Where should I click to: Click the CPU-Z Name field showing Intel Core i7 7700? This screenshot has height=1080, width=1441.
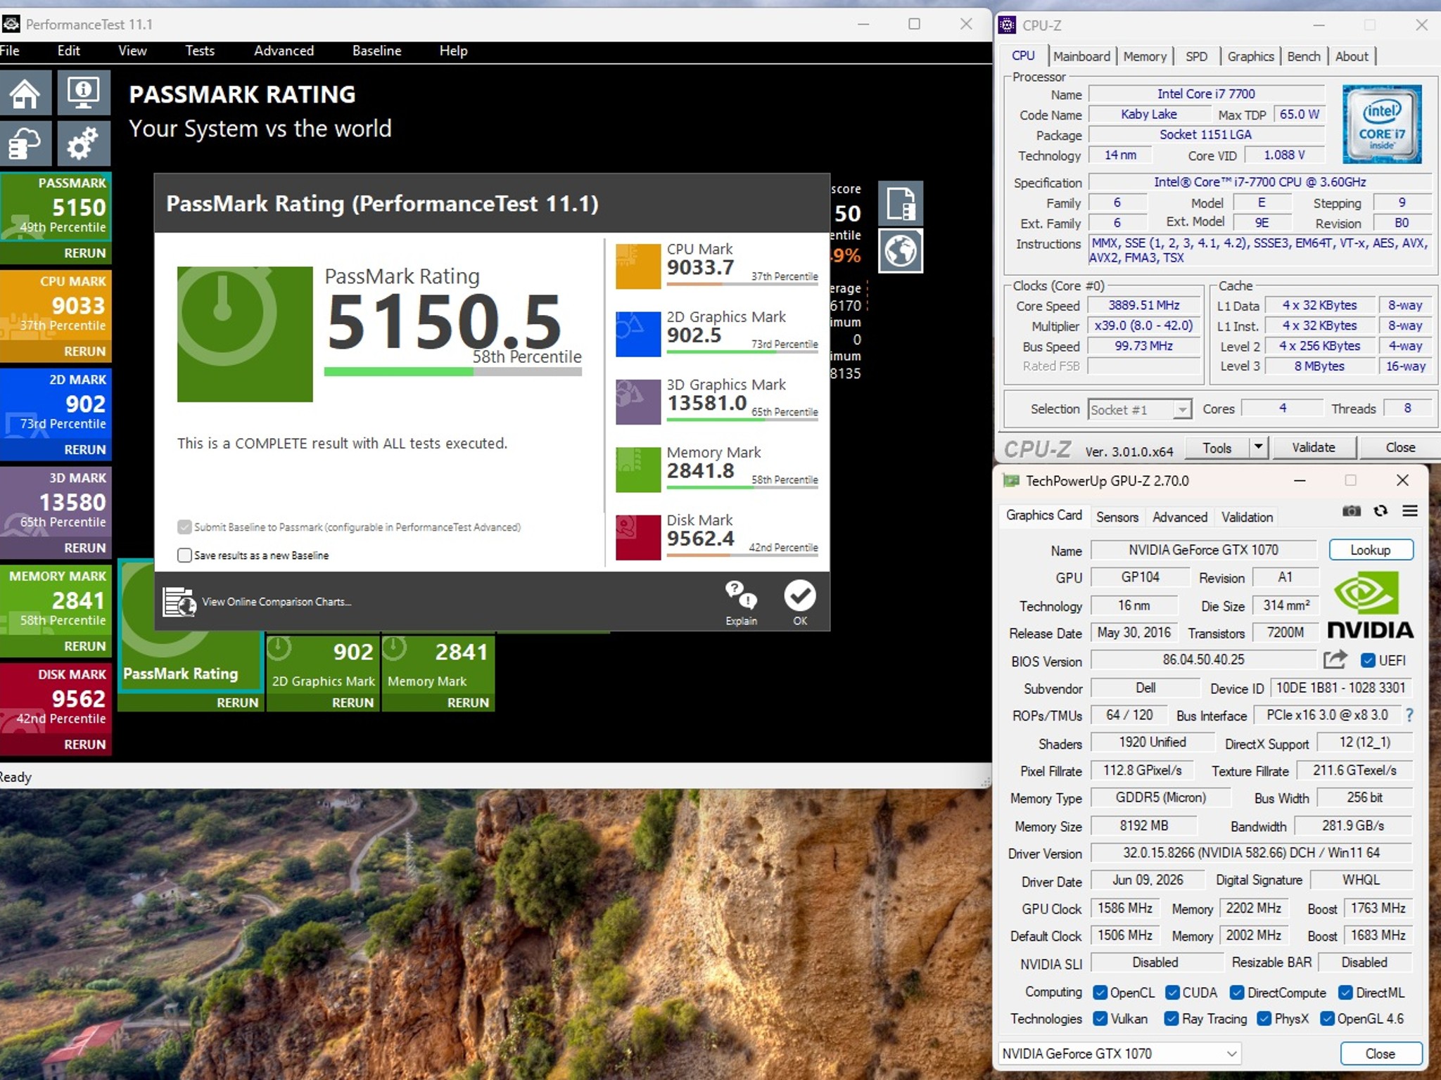click(x=1206, y=94)
